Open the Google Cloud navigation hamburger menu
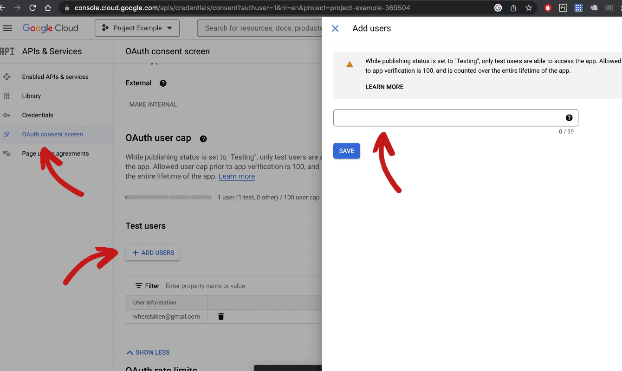Image resolution: width=622 pixels, height=371 pixels. 7,28
